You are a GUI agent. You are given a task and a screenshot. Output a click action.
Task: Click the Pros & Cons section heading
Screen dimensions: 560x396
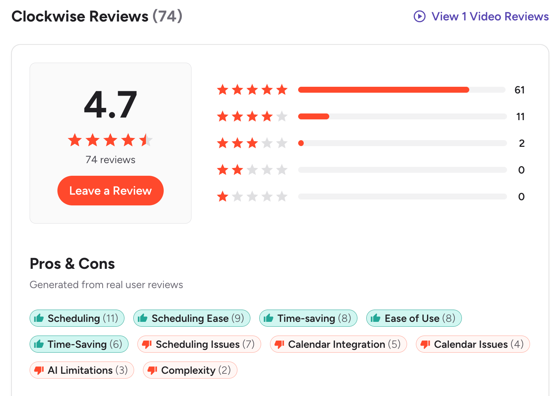72,264
